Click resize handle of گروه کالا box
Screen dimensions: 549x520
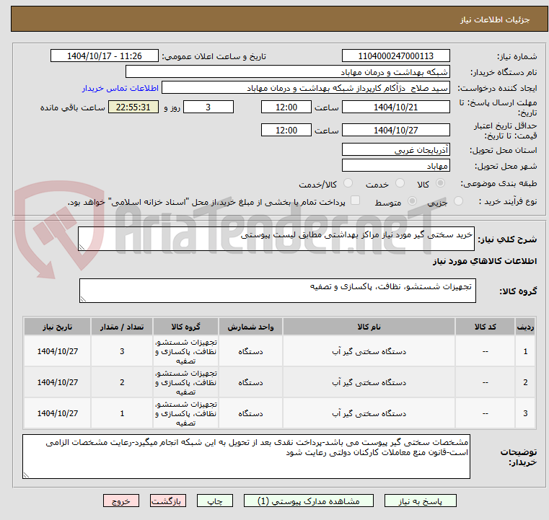click(83, 299)
